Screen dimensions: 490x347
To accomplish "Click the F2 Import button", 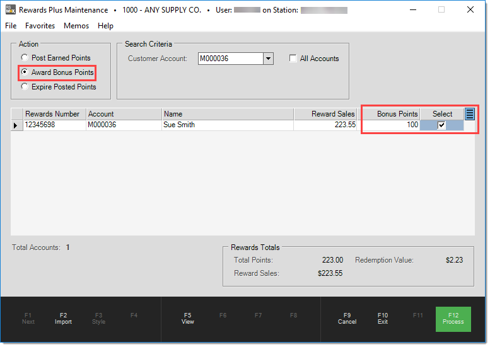I will click(63, 319).
